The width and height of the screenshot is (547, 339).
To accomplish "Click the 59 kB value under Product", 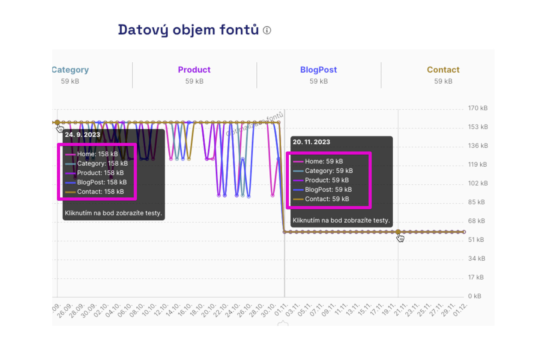I will pyautogui.click(x=194, y=81).
